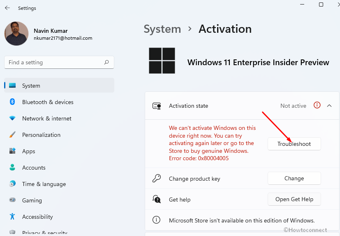Click Open Get Help button

pos(294,199)
